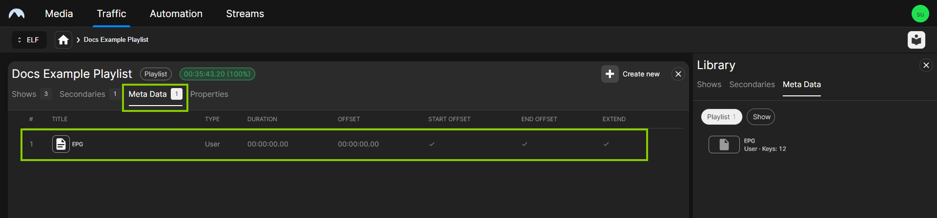Open the library box icon button

(916, 40)
